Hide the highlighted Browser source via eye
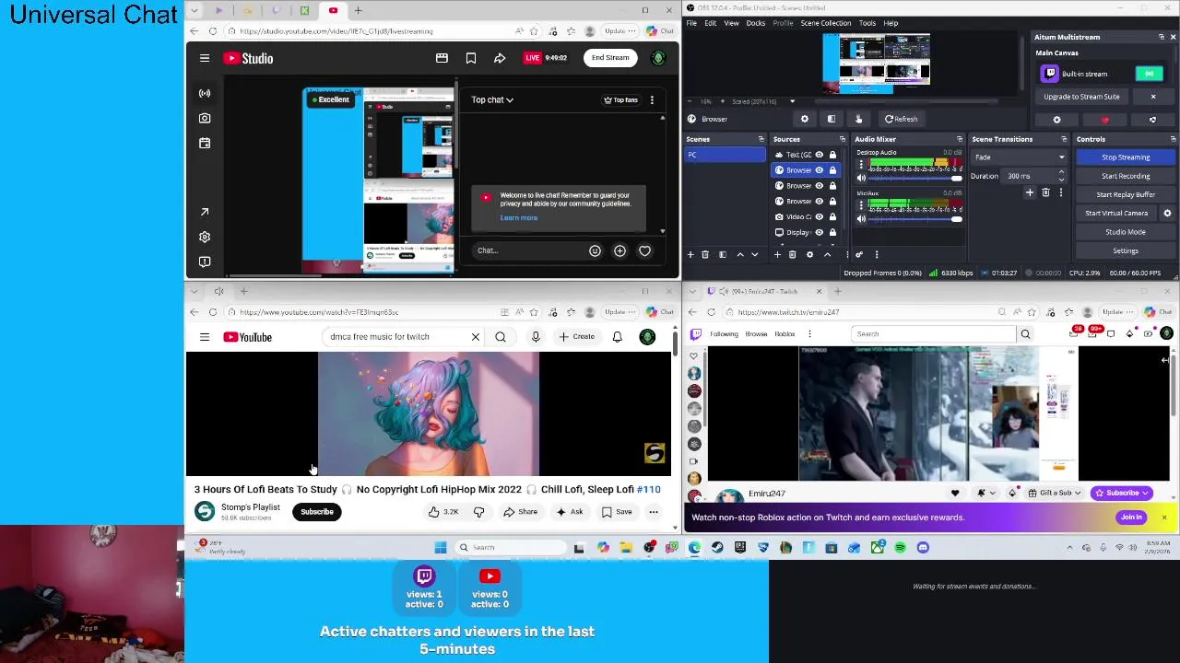 coord(819,170)
